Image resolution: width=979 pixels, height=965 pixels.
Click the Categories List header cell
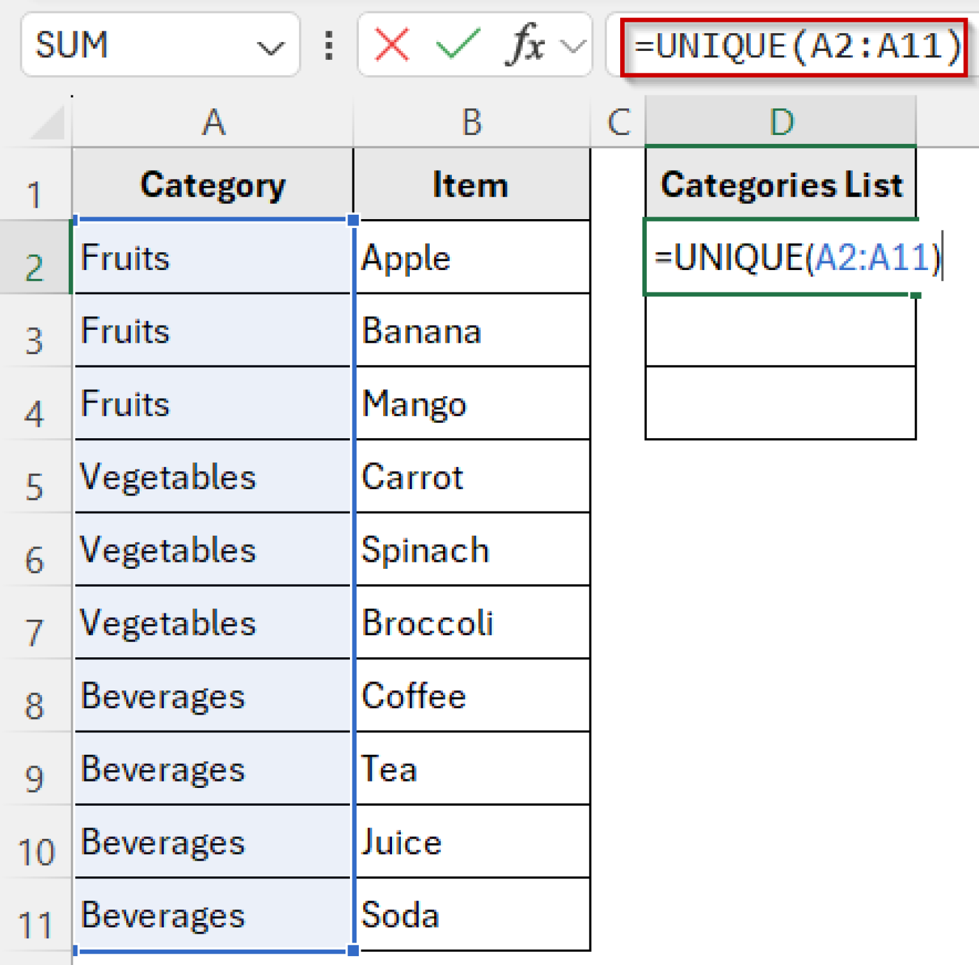click(x=781, y=185)
